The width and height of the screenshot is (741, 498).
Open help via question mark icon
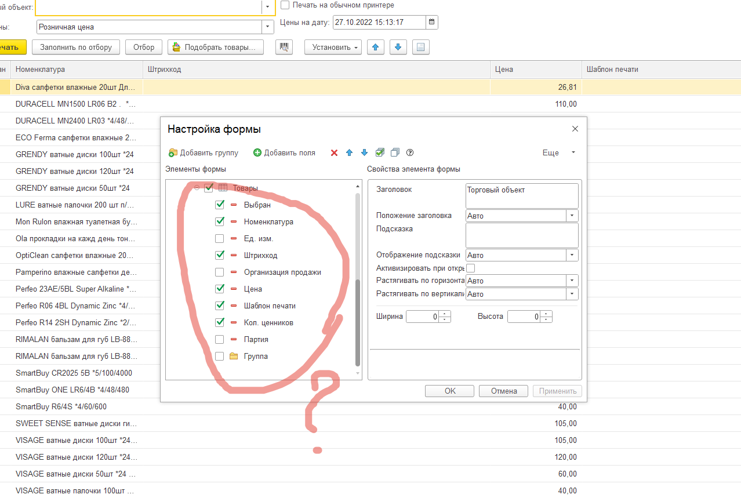[x=410, y=152]
